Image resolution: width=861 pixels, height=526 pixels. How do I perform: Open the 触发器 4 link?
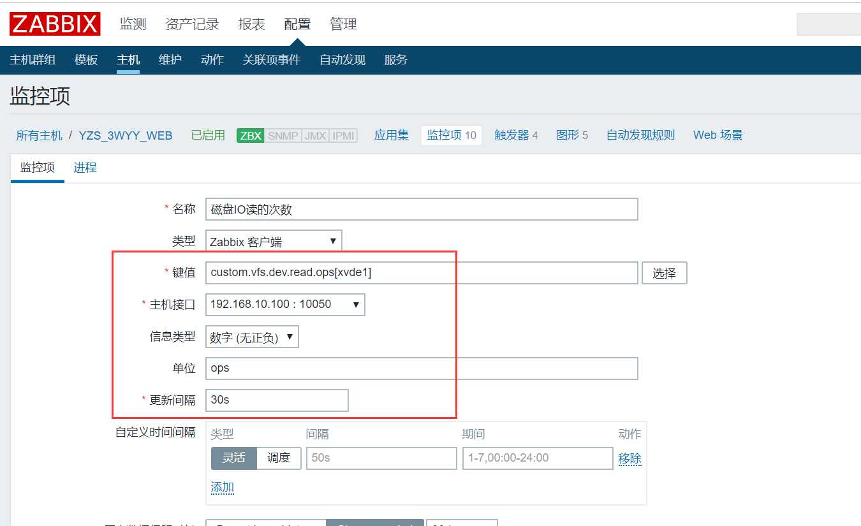point(516,135)
